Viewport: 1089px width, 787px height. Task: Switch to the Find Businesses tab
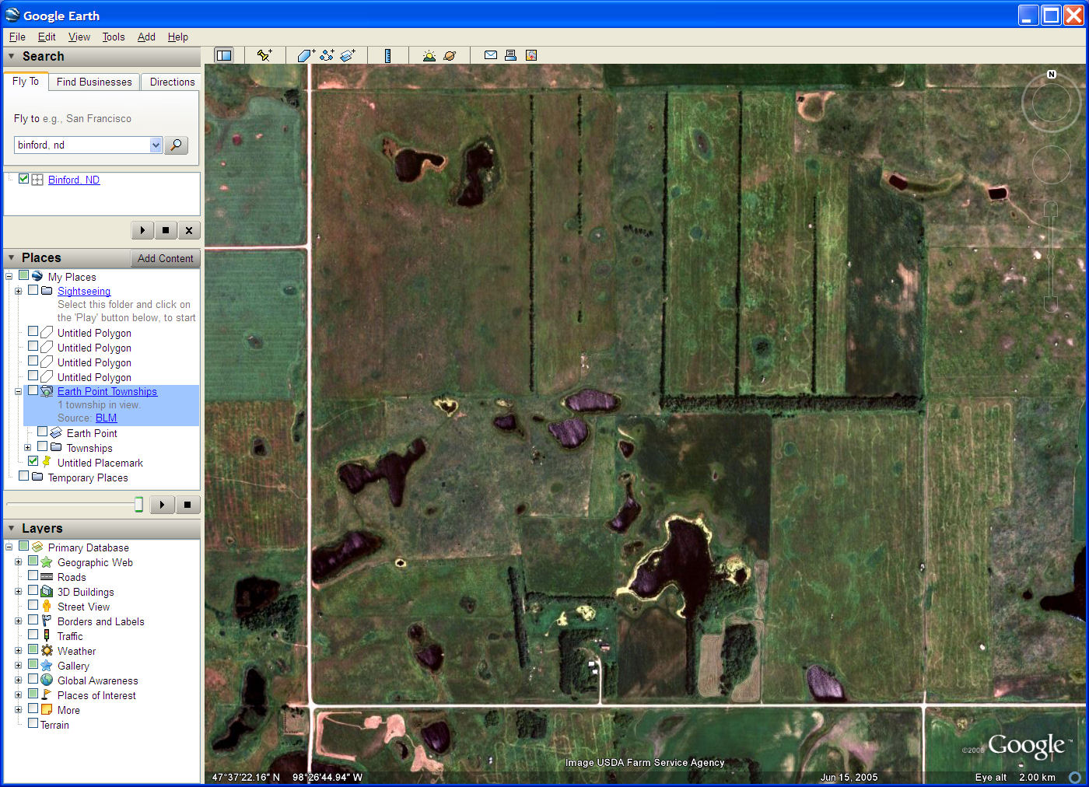click(x=94, y=82)
